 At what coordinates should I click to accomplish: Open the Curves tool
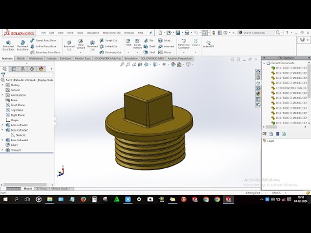click(x=196, y=42)
